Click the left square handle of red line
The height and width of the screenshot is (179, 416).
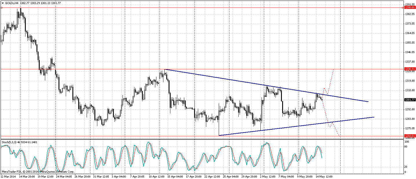[1, 8]
